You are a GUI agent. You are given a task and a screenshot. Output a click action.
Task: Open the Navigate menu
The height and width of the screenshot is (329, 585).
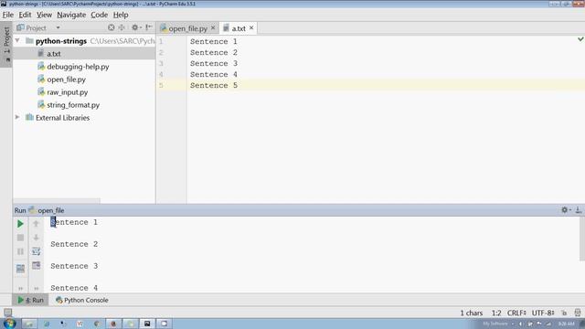pos(71,15)
